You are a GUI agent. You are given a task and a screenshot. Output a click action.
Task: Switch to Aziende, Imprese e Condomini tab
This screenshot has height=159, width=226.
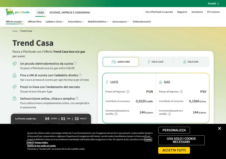70,13
